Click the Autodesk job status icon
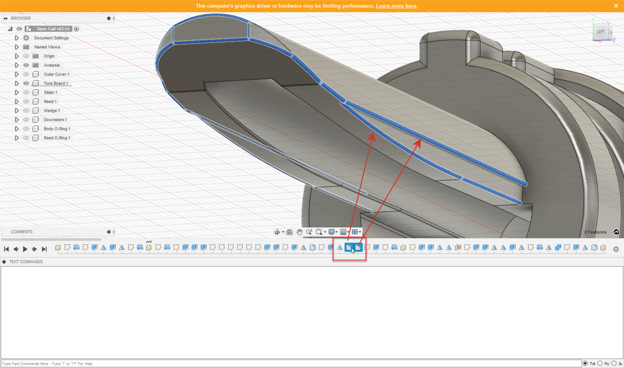The width and height of the screenshot is (624, 368). click(616, 232)
